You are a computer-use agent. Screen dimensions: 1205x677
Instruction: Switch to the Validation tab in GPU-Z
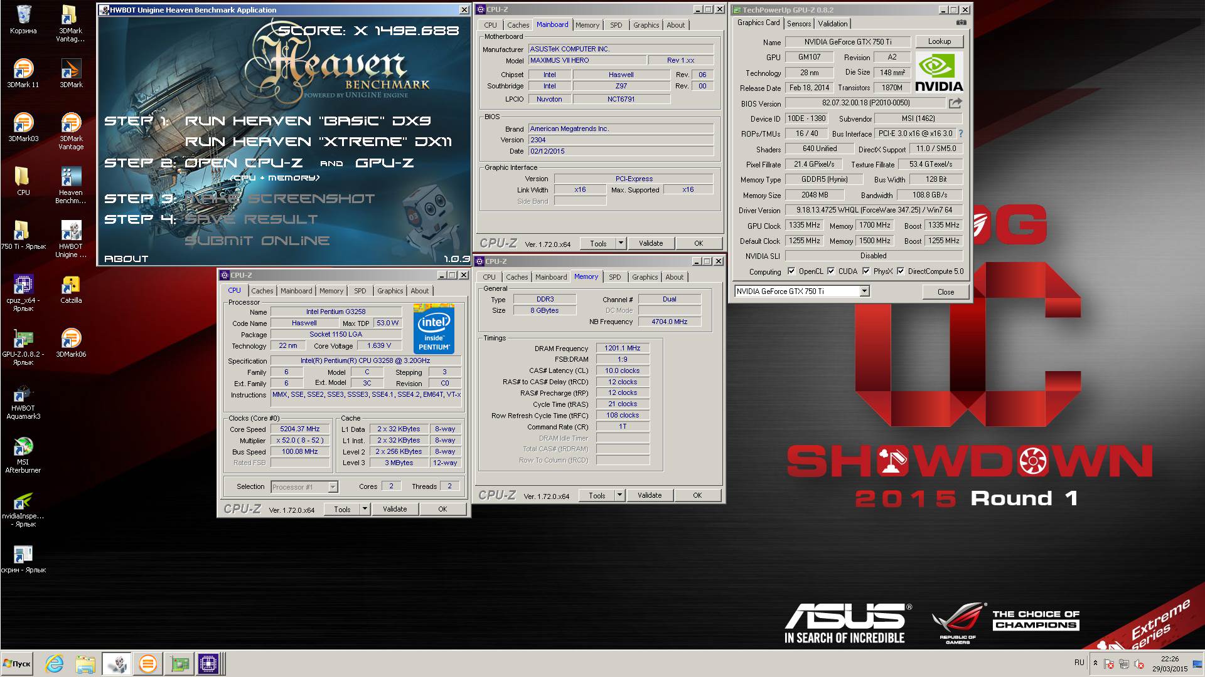point(833,24)
